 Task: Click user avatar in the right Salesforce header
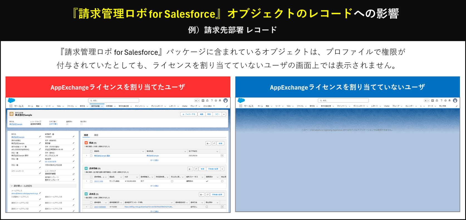pos(455,101)
